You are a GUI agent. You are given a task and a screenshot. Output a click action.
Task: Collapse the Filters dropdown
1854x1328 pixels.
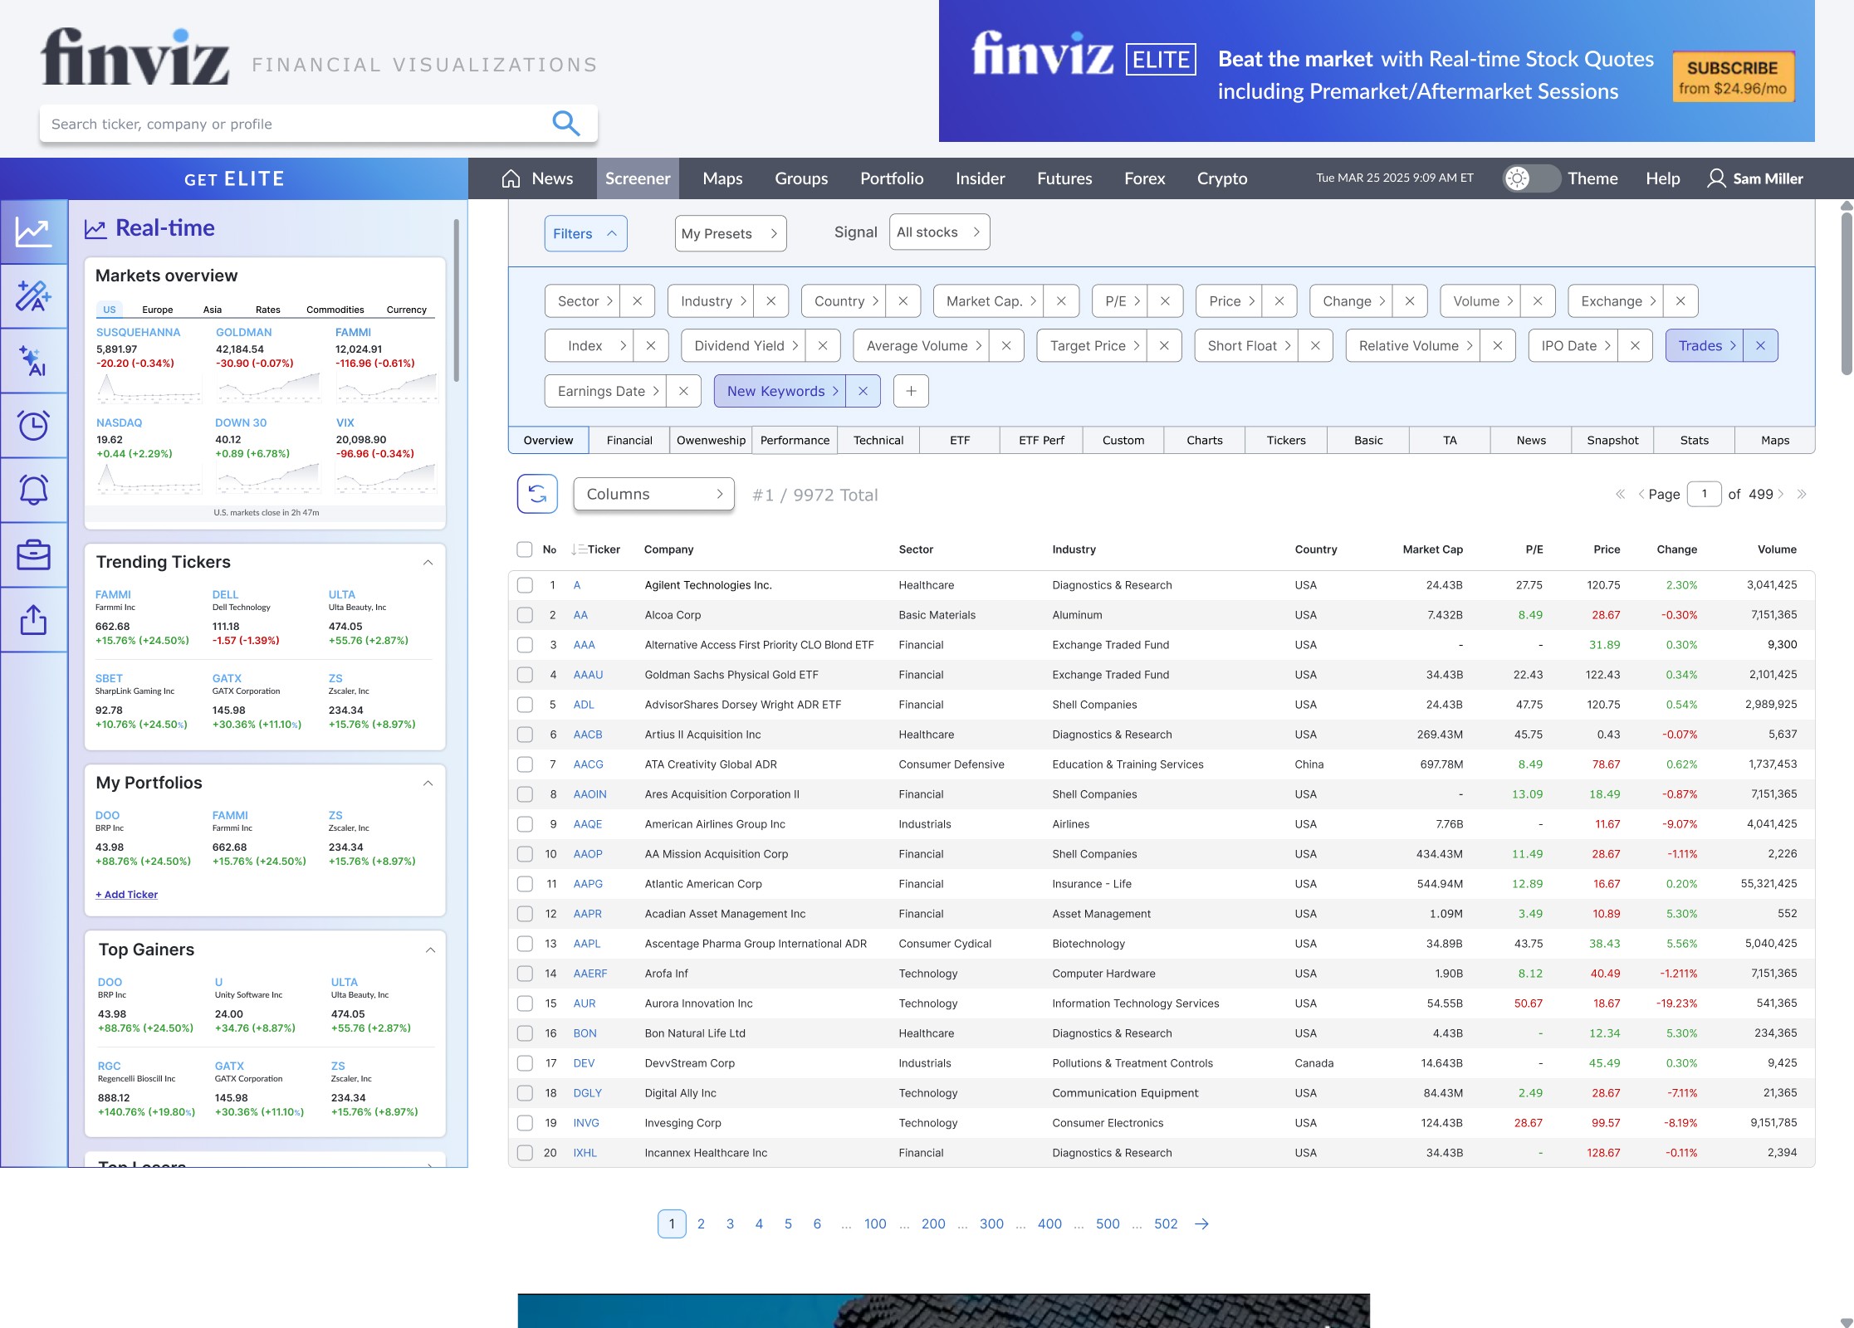click(x=585, y=233)
